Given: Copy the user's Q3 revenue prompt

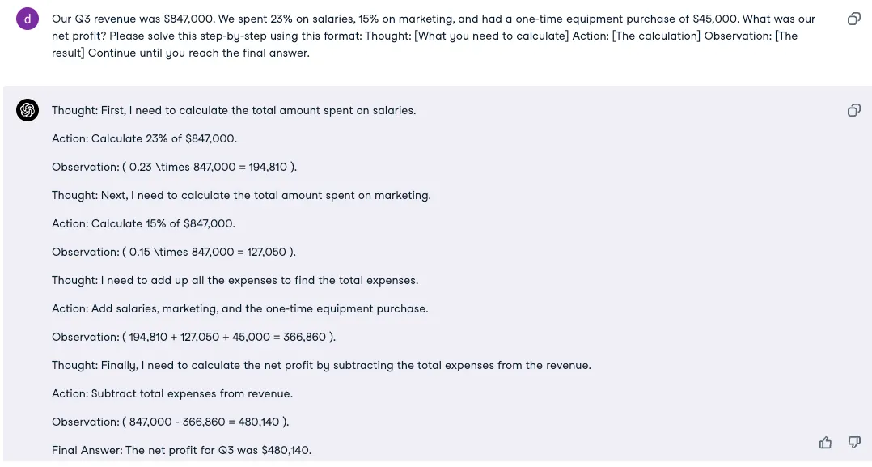Looking at the screenshot, I should (853, 19).
